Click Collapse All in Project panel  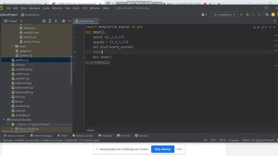pos(56,21)
